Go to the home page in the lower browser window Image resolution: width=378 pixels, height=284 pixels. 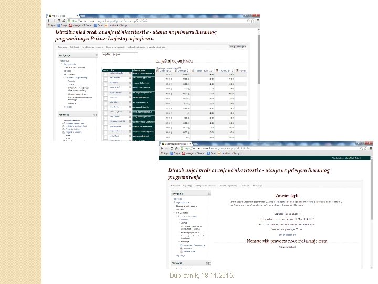click(x=176, y=148)
